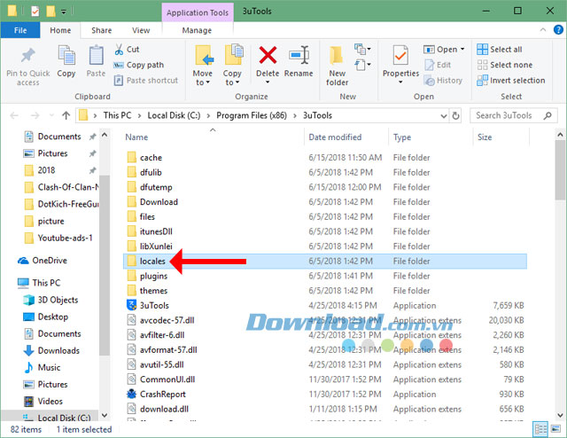Open the New item dropdown
This screenshot has width=567, height=438.
pos(362,49)
